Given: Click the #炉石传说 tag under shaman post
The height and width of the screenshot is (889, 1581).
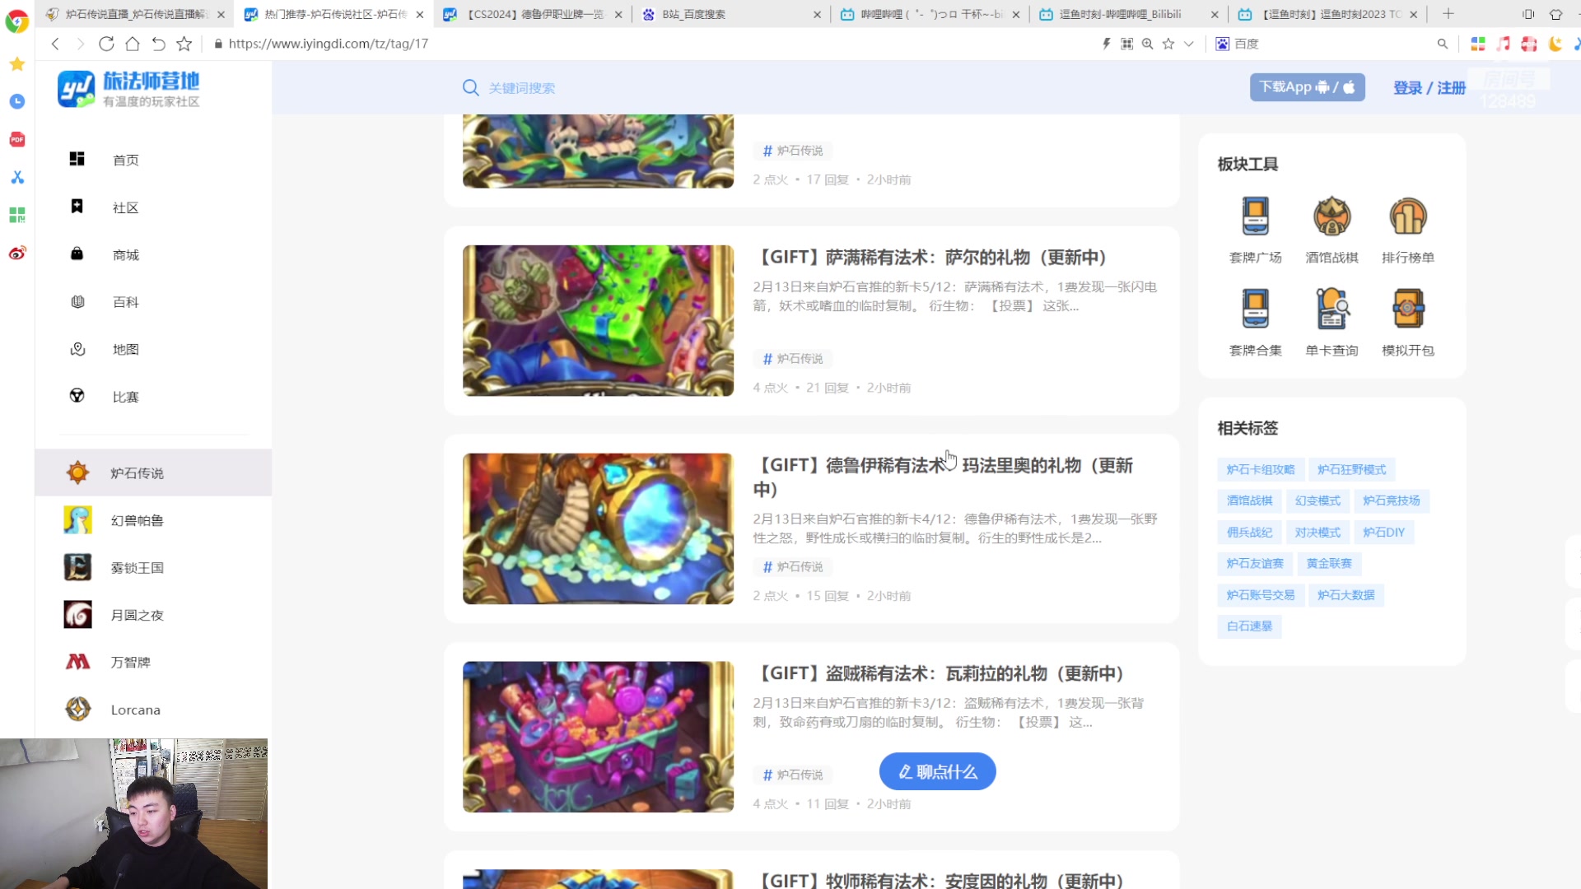Looking at the screenshot, I should (x=792, y=359).
